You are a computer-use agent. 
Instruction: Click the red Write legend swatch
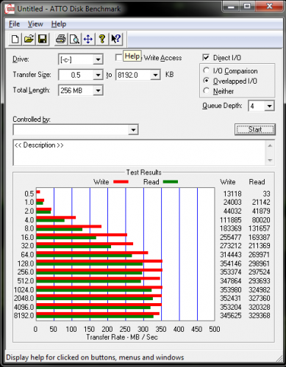click(121, 182)
